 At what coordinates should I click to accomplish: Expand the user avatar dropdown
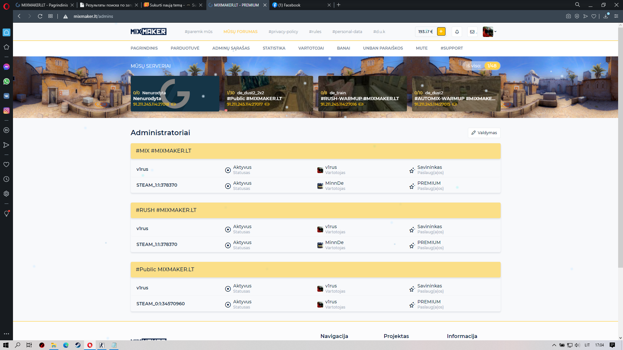click(x=490, y=32)
